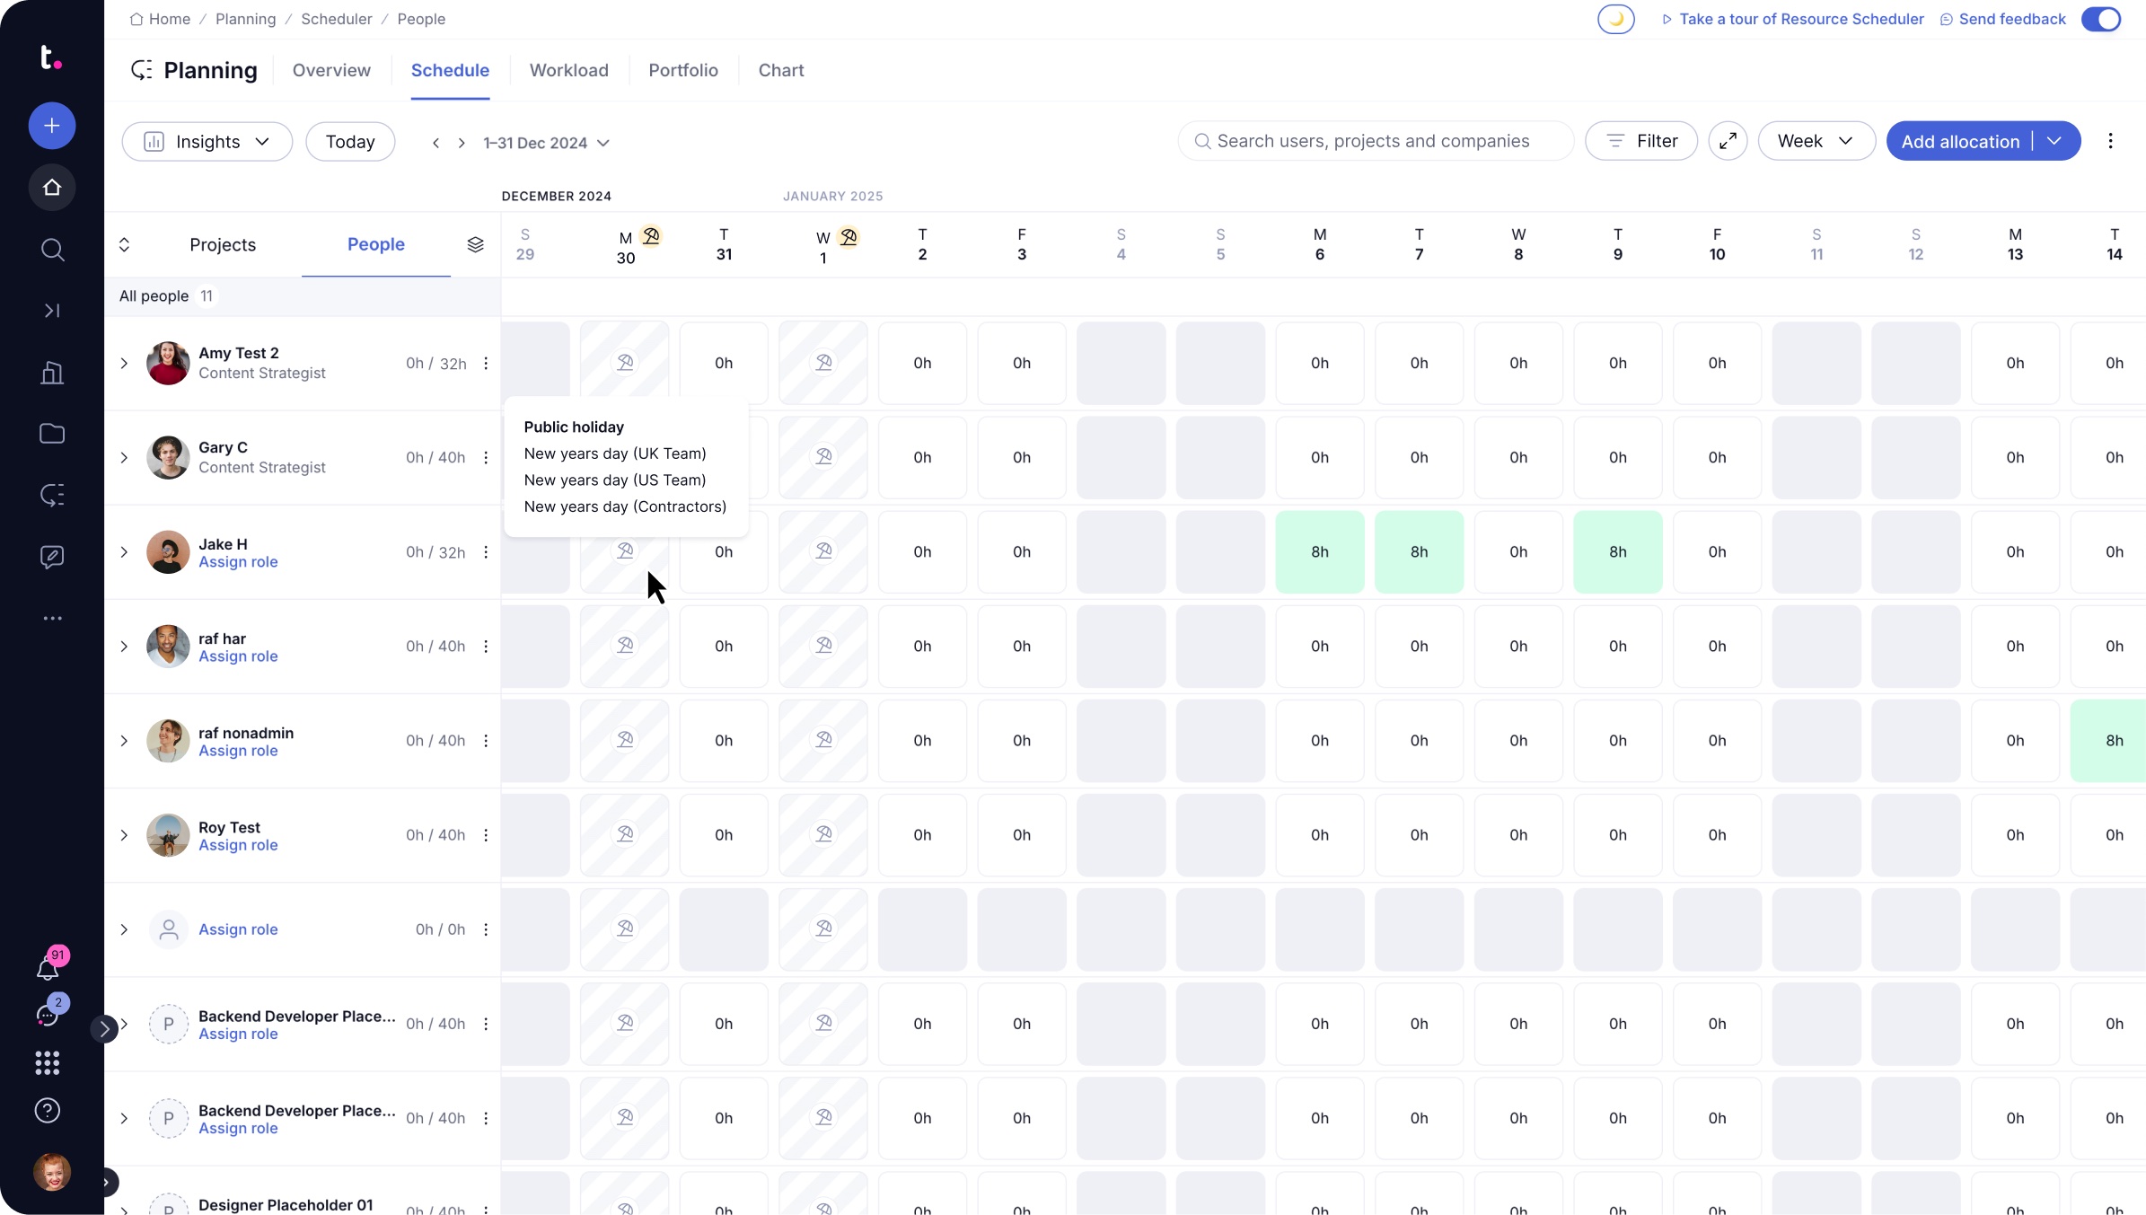Click the fullscreen expand arrows button

click(1728, 141)
